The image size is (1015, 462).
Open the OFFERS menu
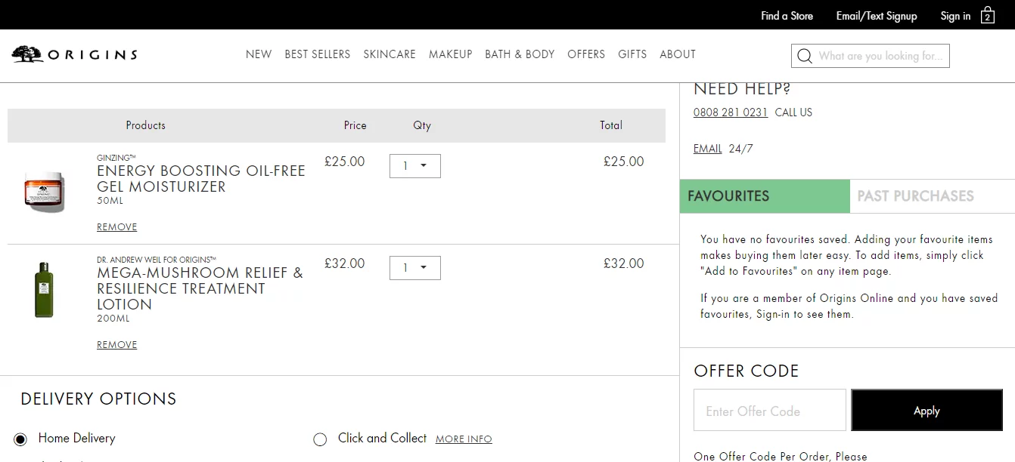(x=586, y=54)
